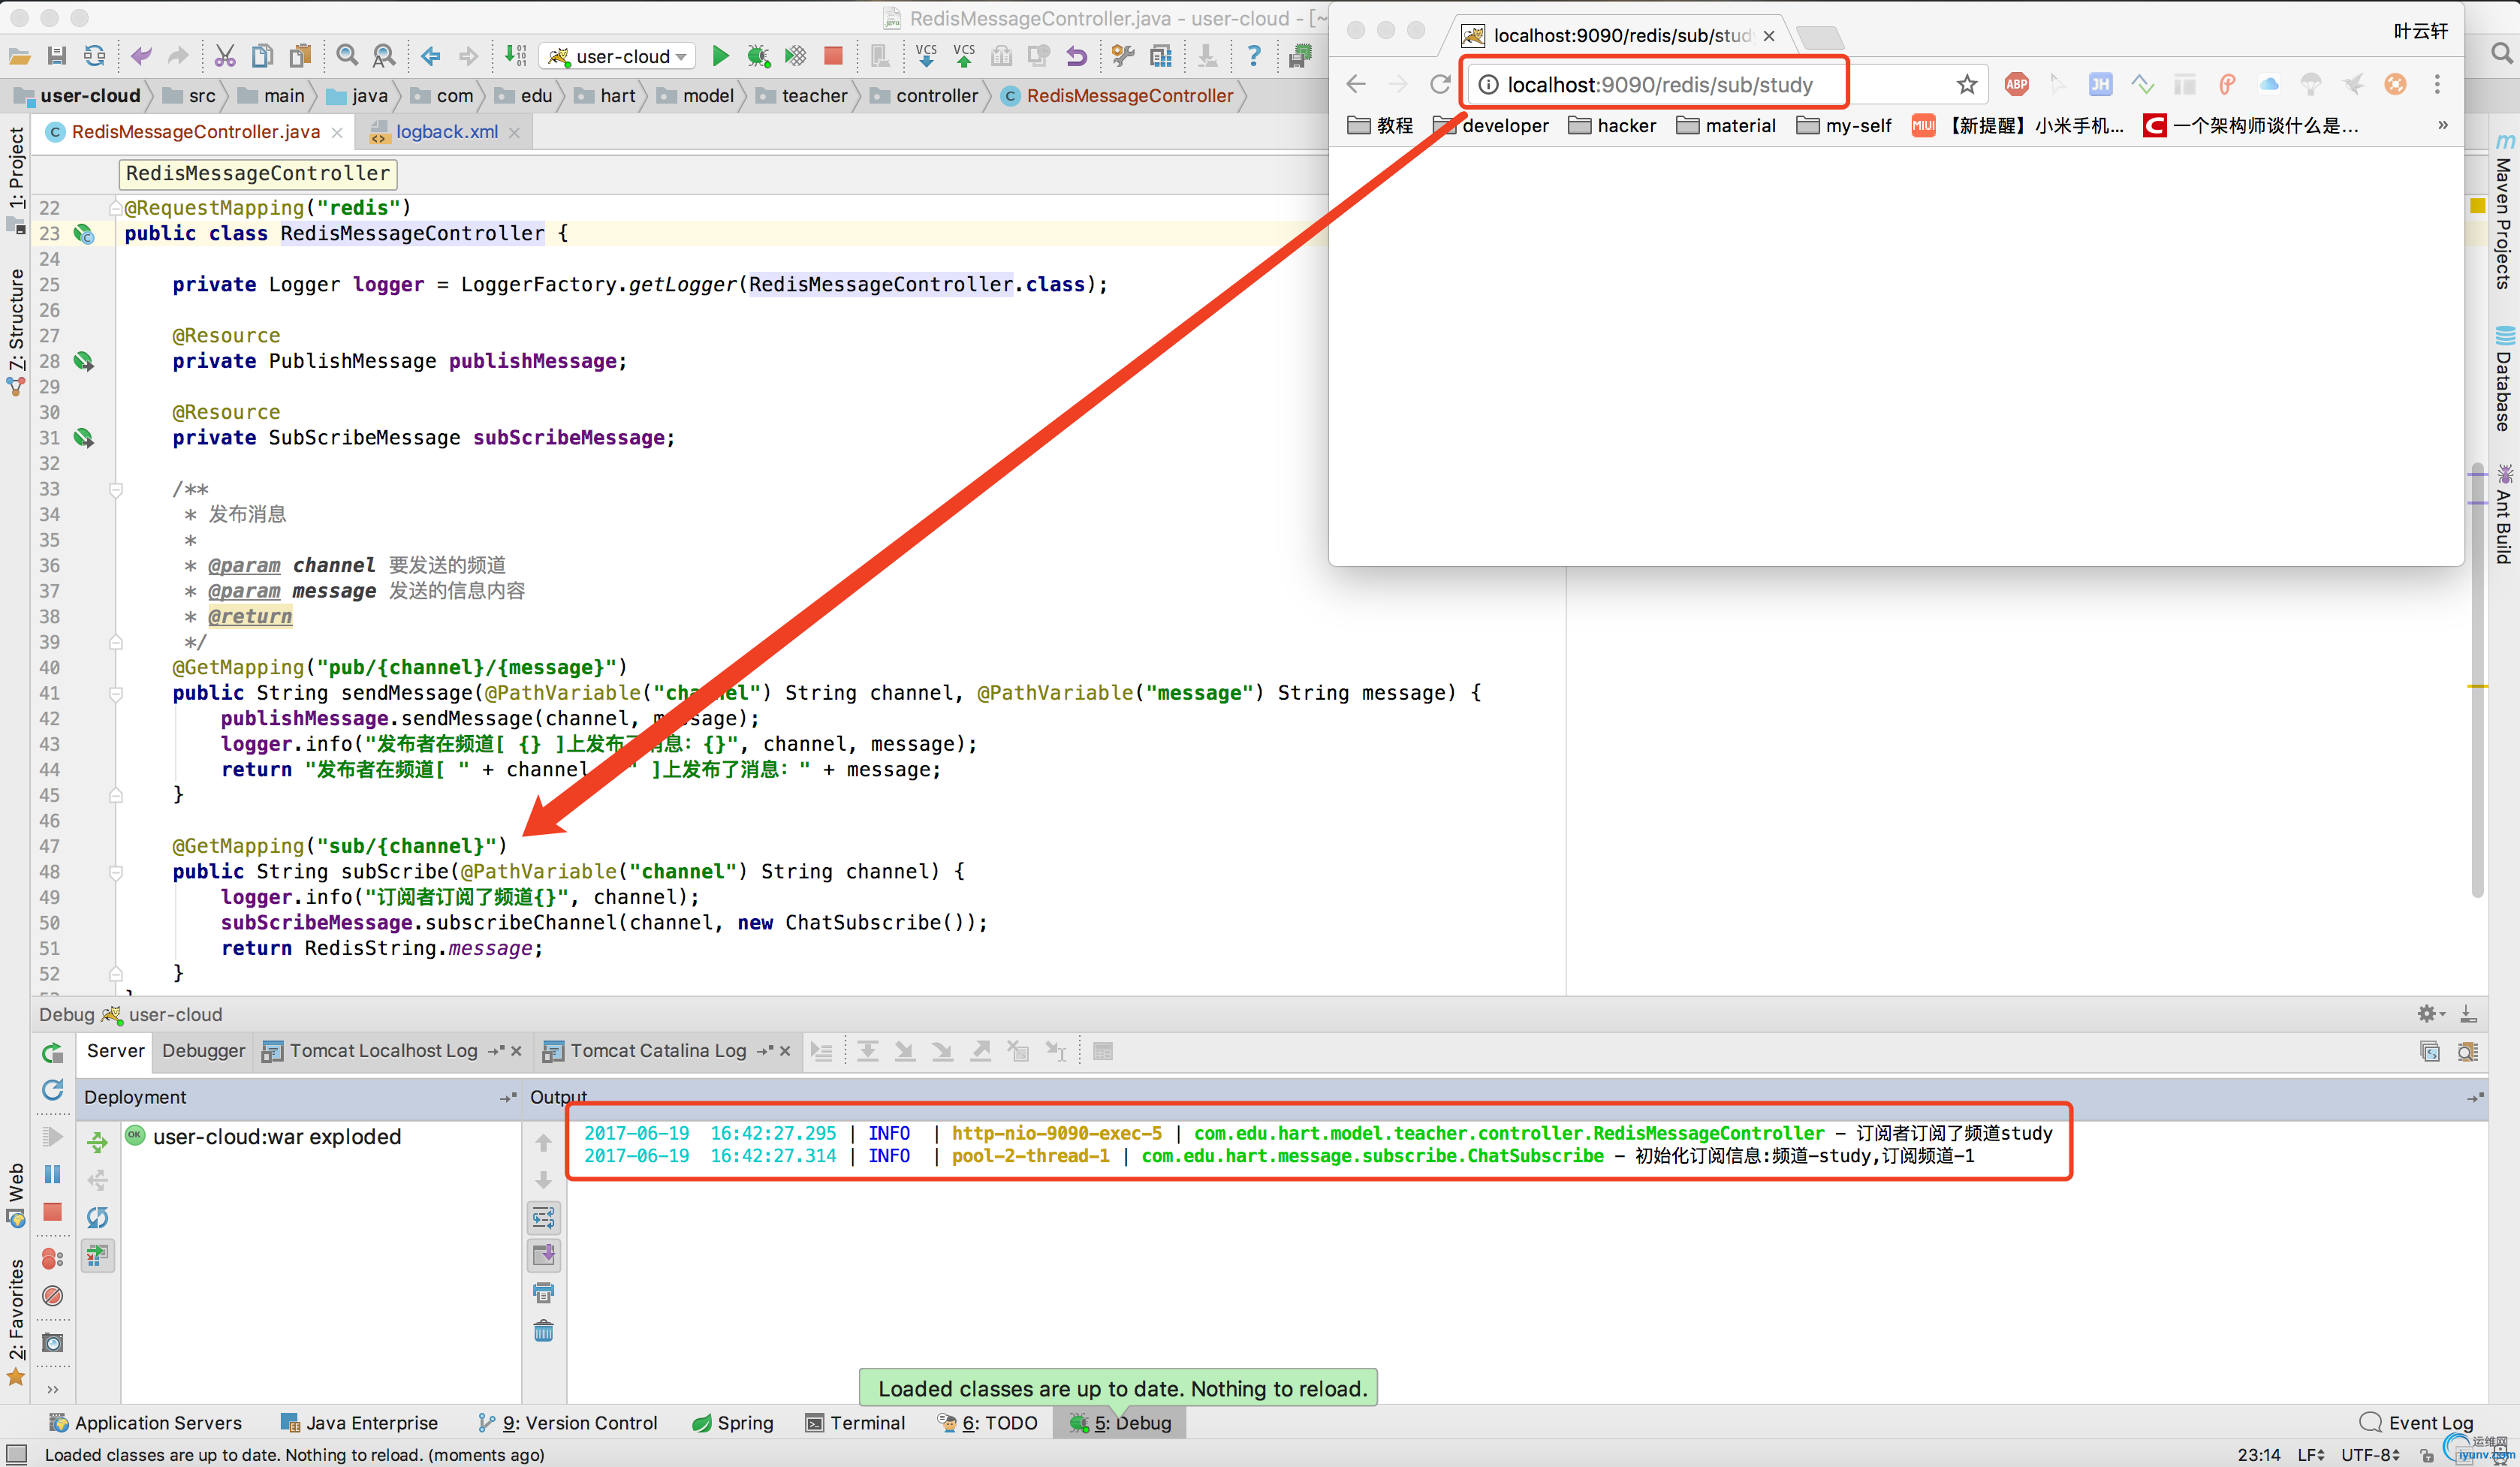The width and height of the screenshot is (2520, 1467).
Task: Navigate back with the blue arrow
Action: tap(431, 56)
